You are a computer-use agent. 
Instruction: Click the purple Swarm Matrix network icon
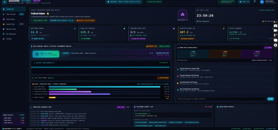(x=182, y=14)
